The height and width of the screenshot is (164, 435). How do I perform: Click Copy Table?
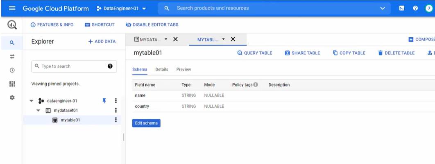point(349,53)
